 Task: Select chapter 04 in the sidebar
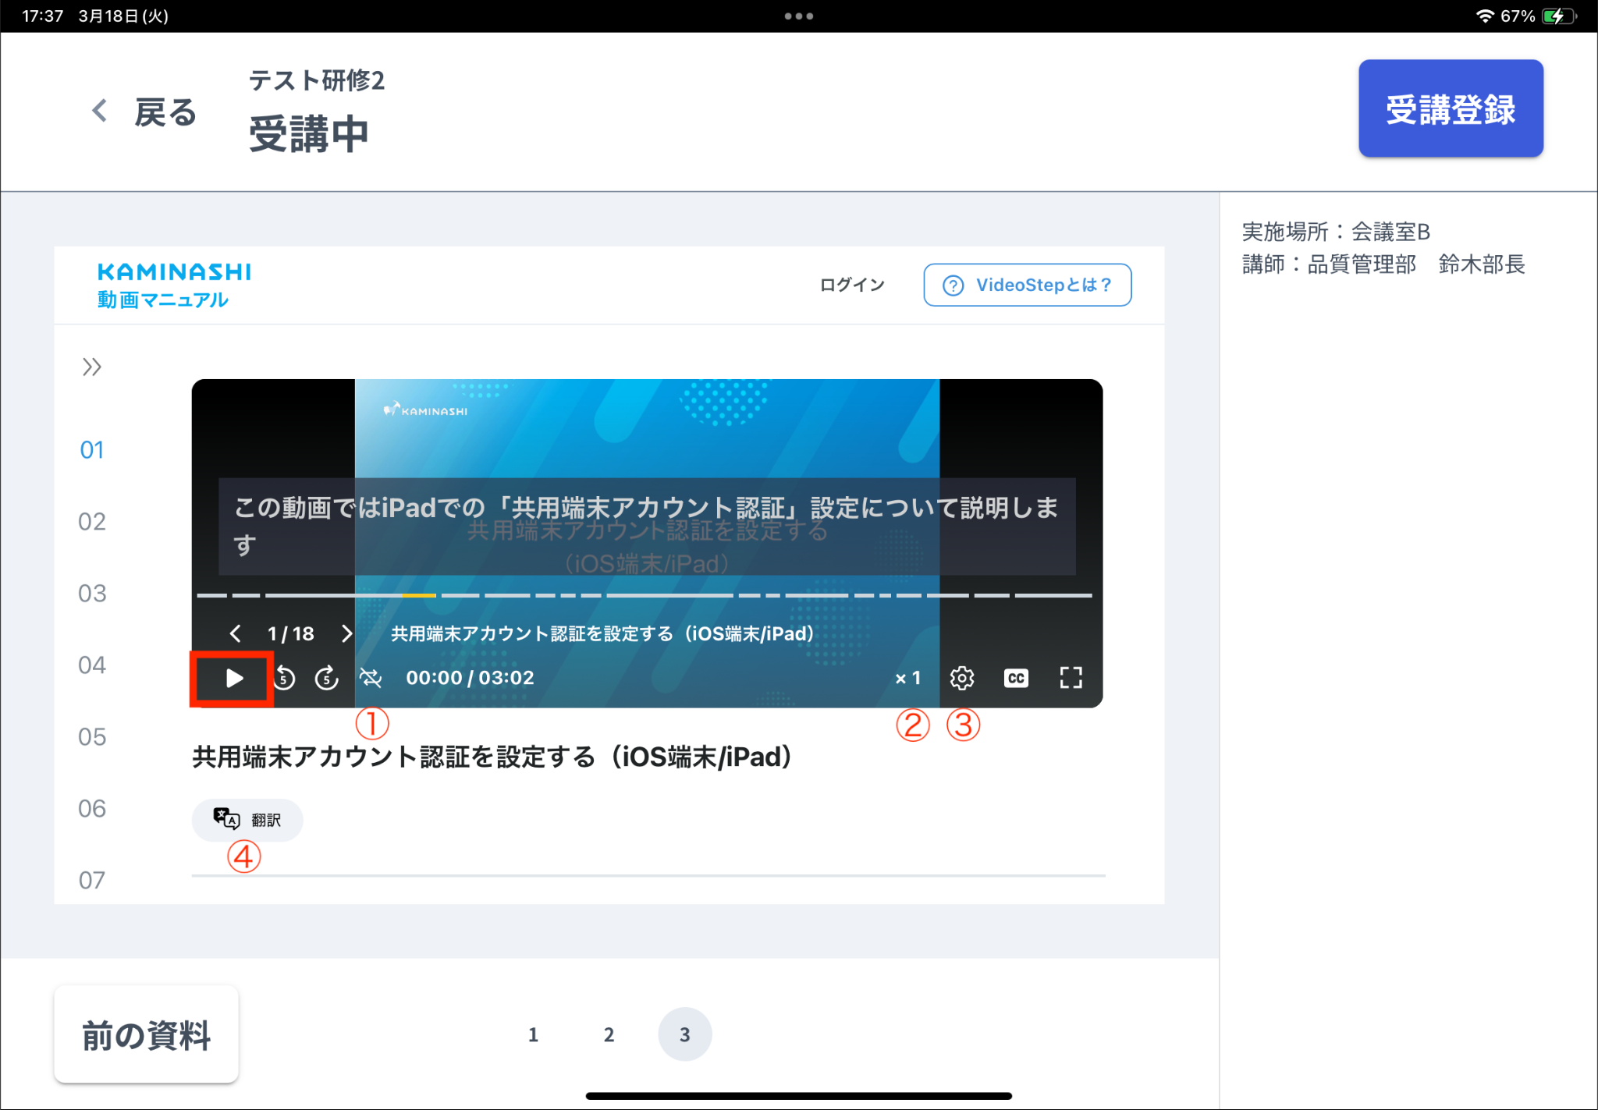coord(92,665)
